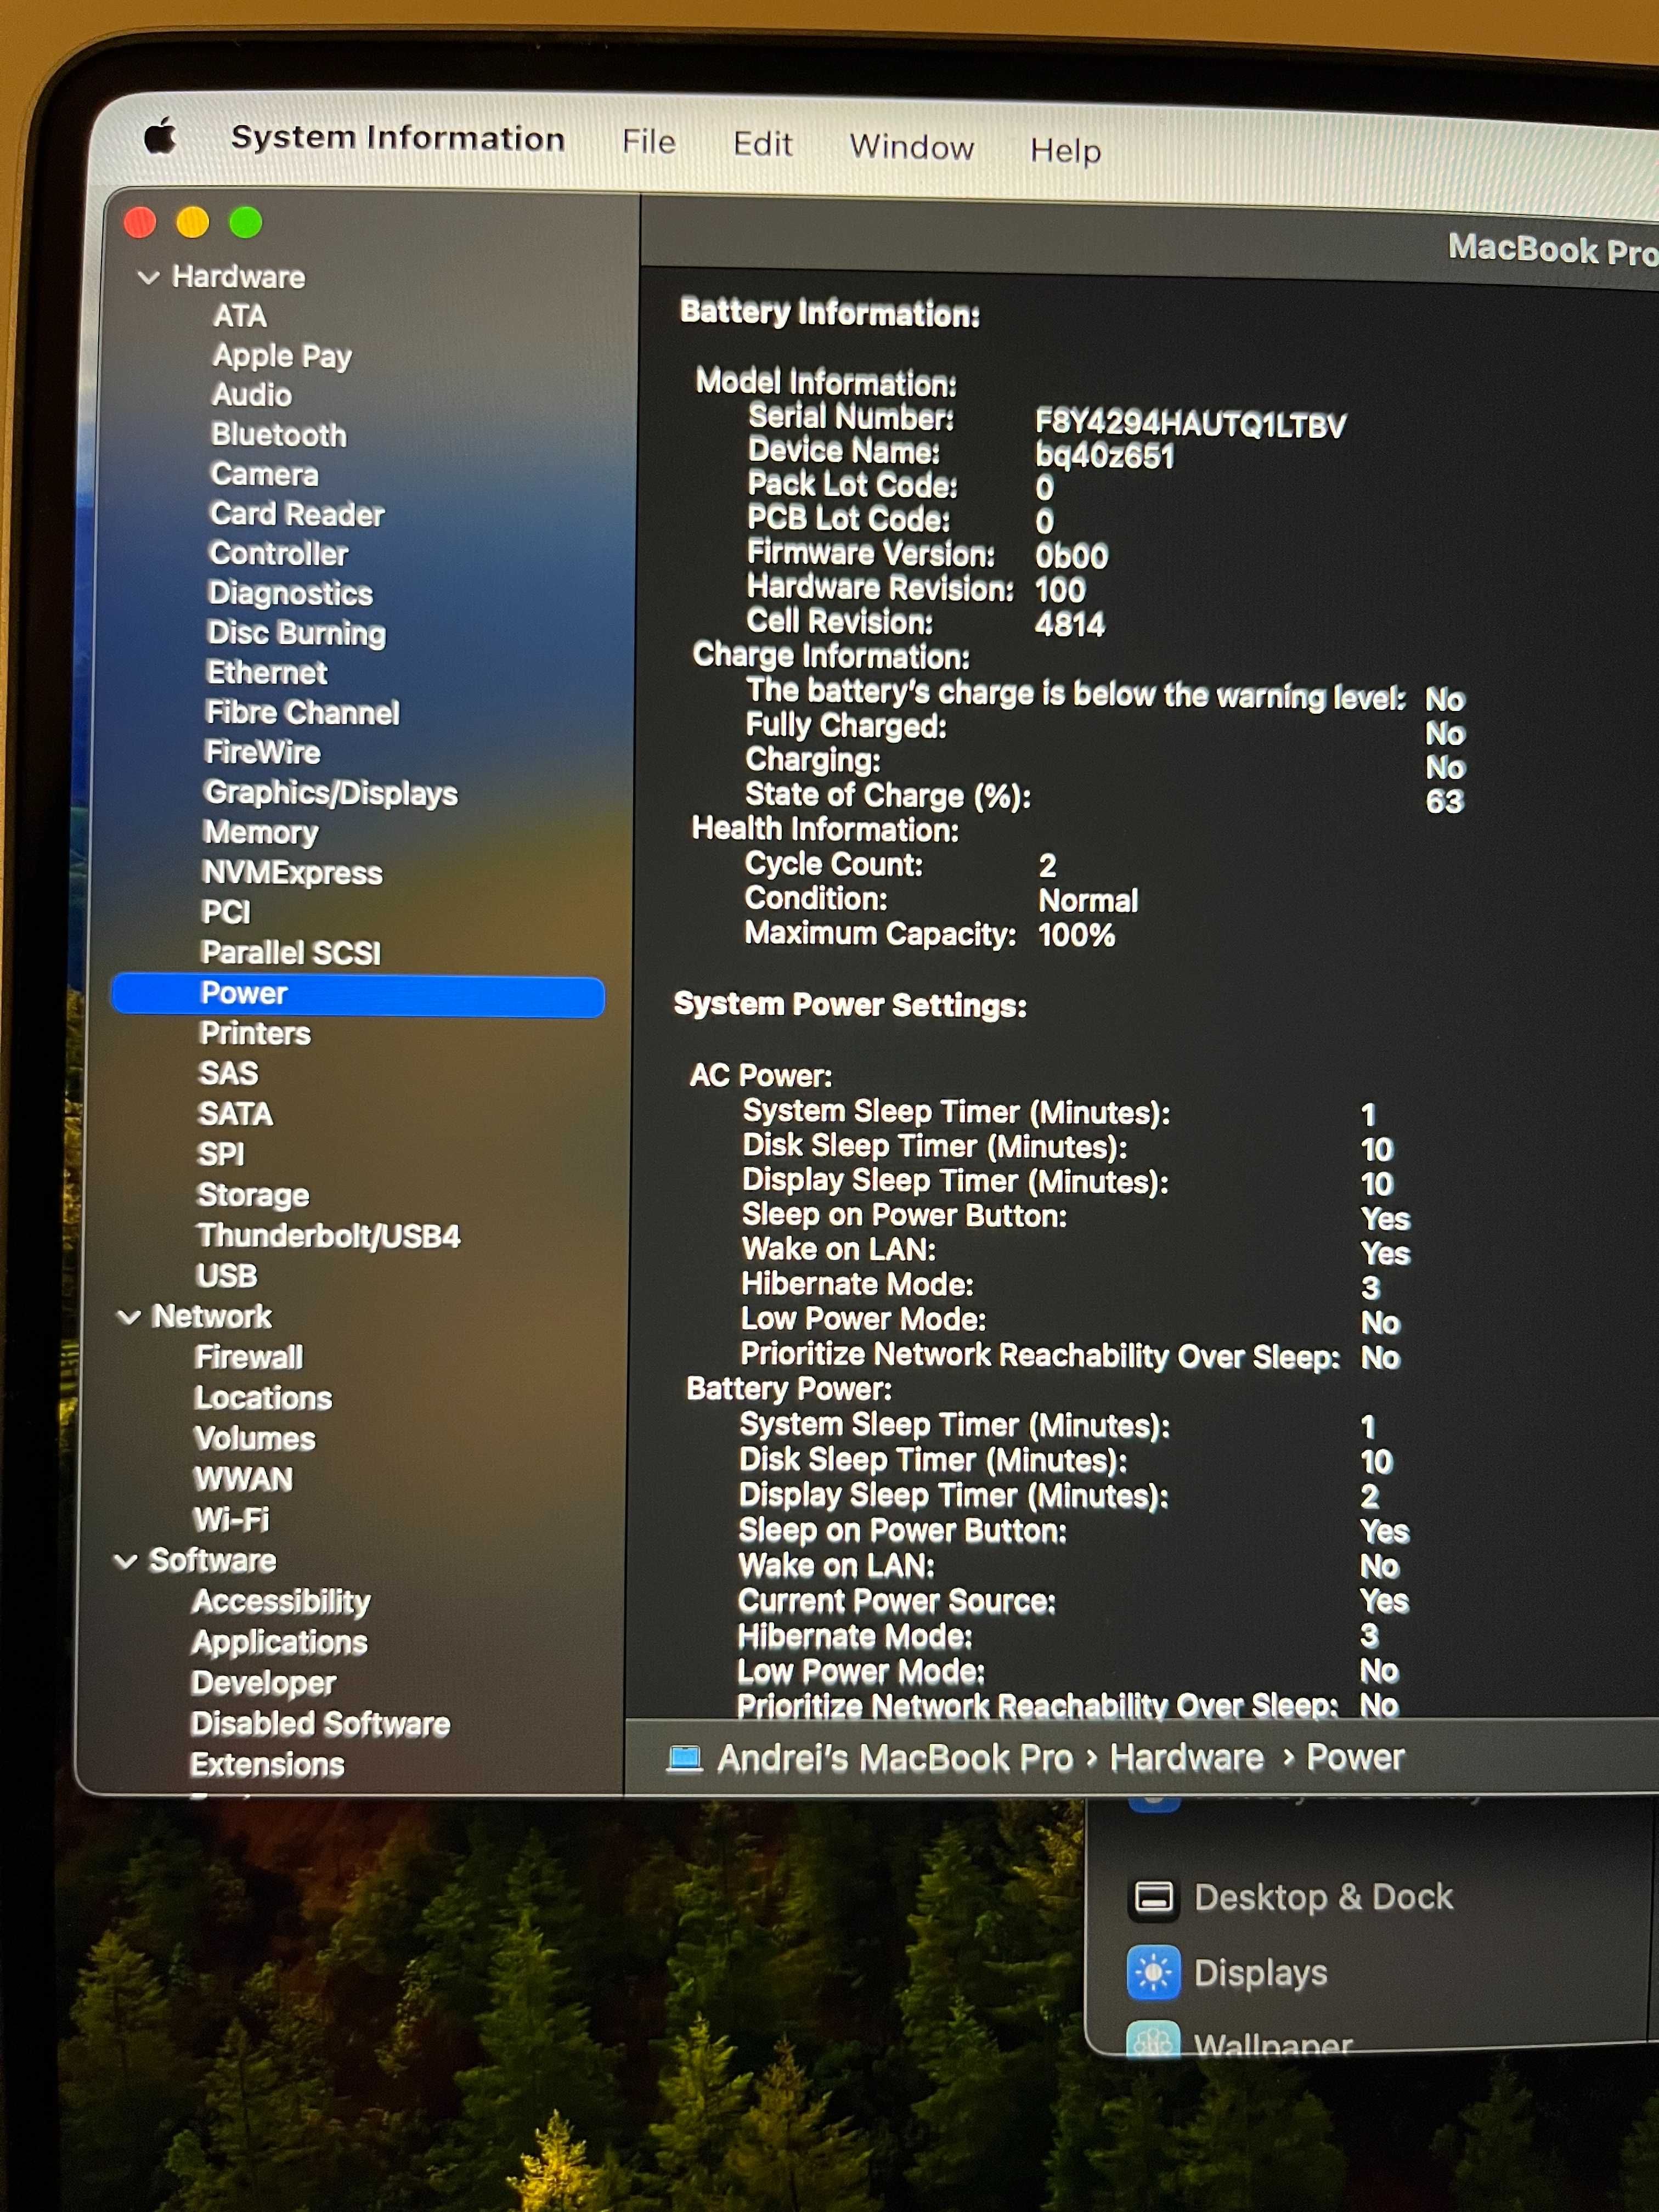Select Wi-Fi in the sidebar
Viewport: 1659px width, 2212px height.
coord(231,1520)
